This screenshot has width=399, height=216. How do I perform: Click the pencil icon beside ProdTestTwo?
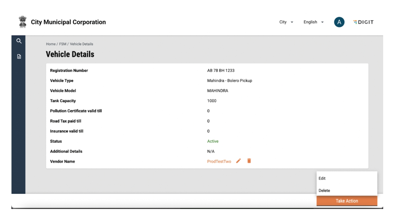[239, 161]
